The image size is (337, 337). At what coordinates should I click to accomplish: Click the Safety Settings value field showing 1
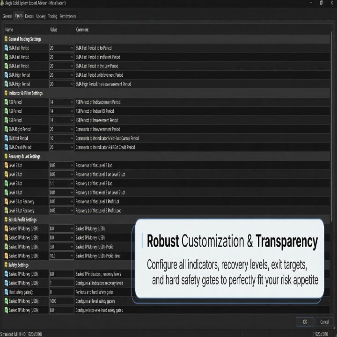pyautogui.click(x=61, y=283)
